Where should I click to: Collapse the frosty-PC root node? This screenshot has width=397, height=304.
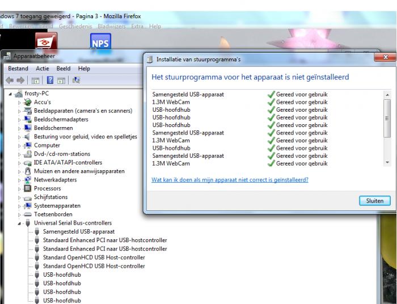[10, 94]
